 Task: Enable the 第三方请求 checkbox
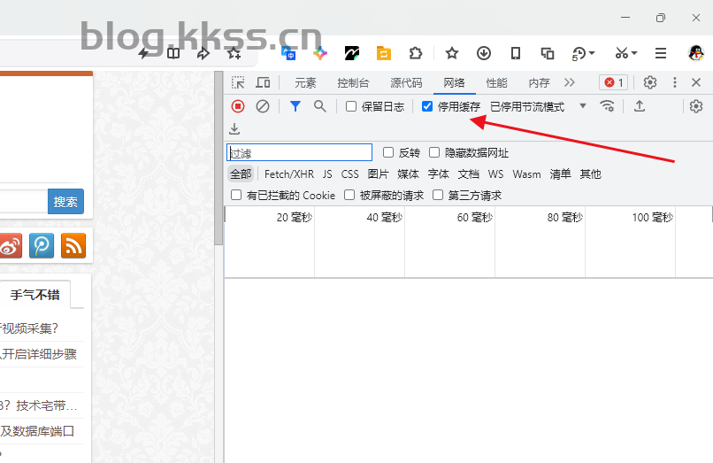click(438, 195)
